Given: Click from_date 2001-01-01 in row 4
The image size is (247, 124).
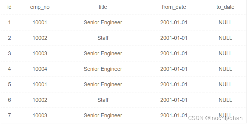Looking at the screenshot, I should coord(174,69).
